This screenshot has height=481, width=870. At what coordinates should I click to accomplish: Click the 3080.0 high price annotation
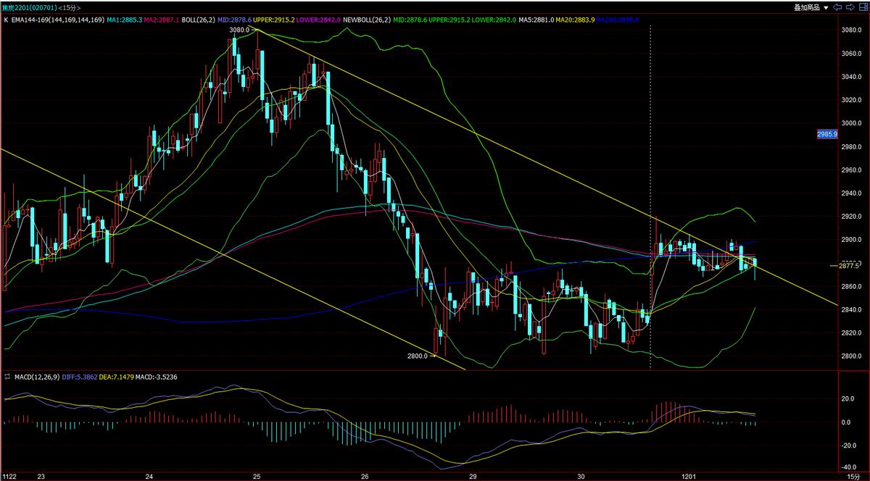[x=239, y=30]
